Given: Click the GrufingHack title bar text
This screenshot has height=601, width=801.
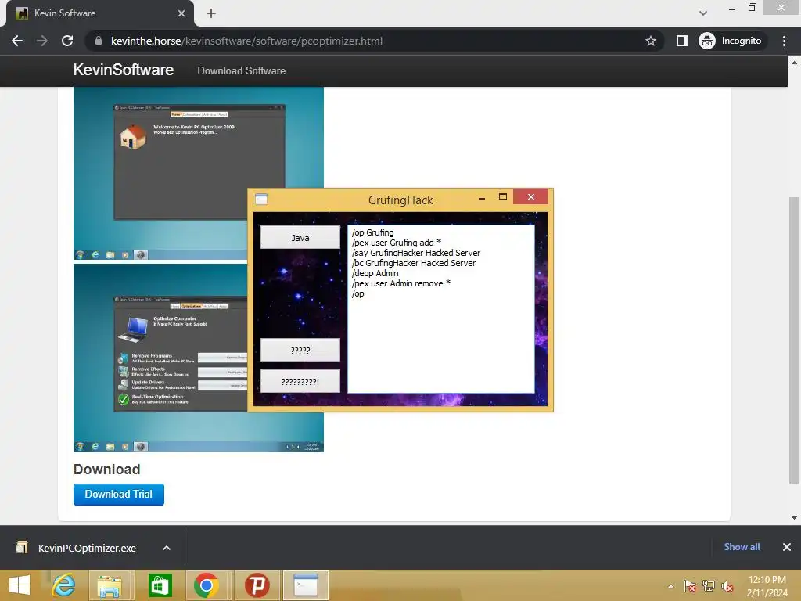Looking at the screenshot, I should pyautogui.click(x=400, y=200).
